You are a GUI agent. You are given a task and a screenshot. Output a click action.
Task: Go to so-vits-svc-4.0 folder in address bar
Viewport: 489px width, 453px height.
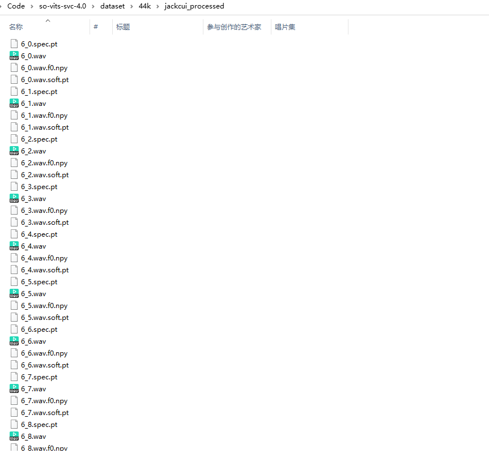tap(62, 6)
